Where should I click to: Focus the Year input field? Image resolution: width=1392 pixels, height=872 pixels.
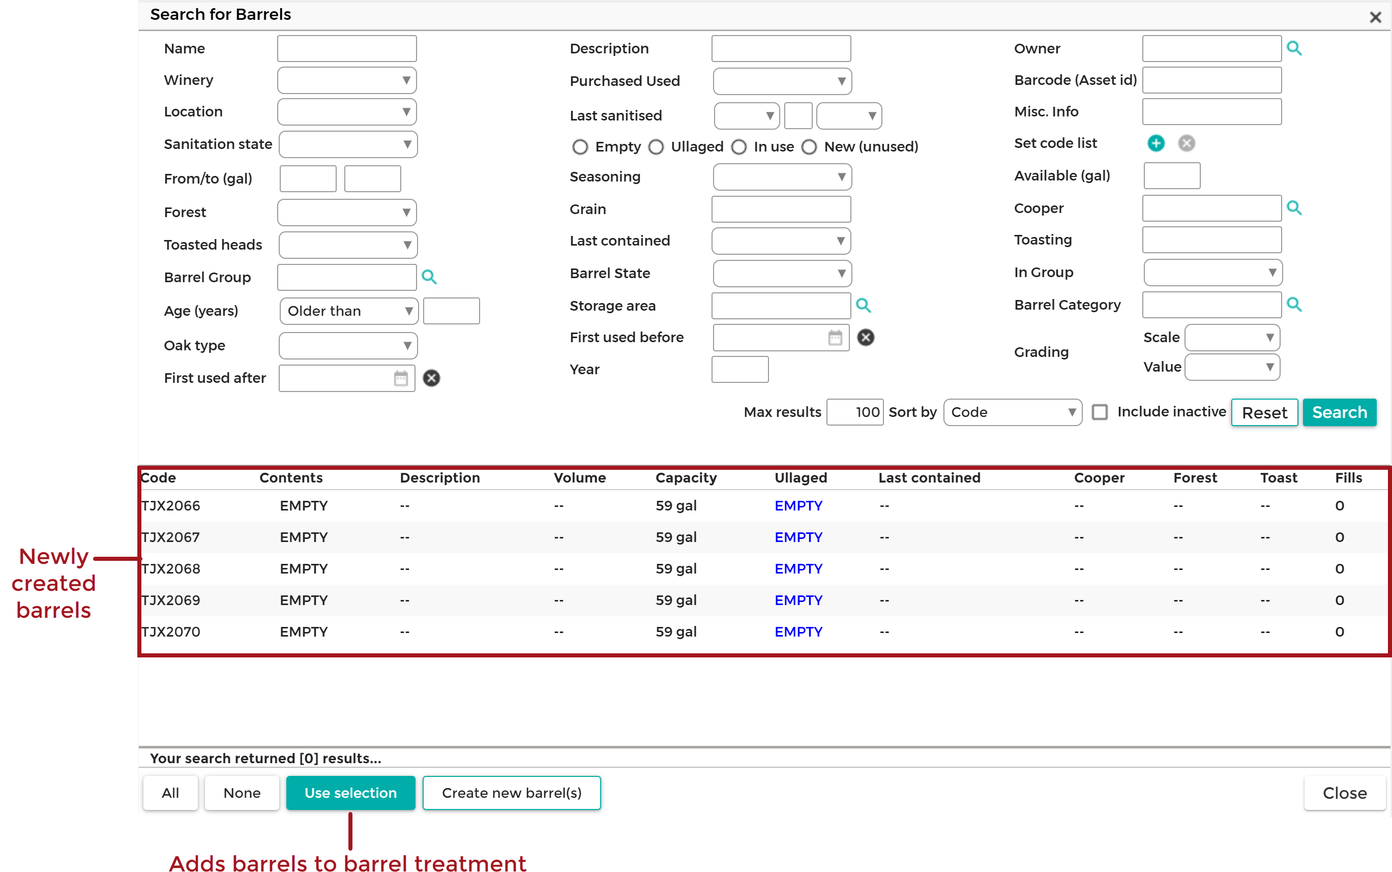coord(740,370)
